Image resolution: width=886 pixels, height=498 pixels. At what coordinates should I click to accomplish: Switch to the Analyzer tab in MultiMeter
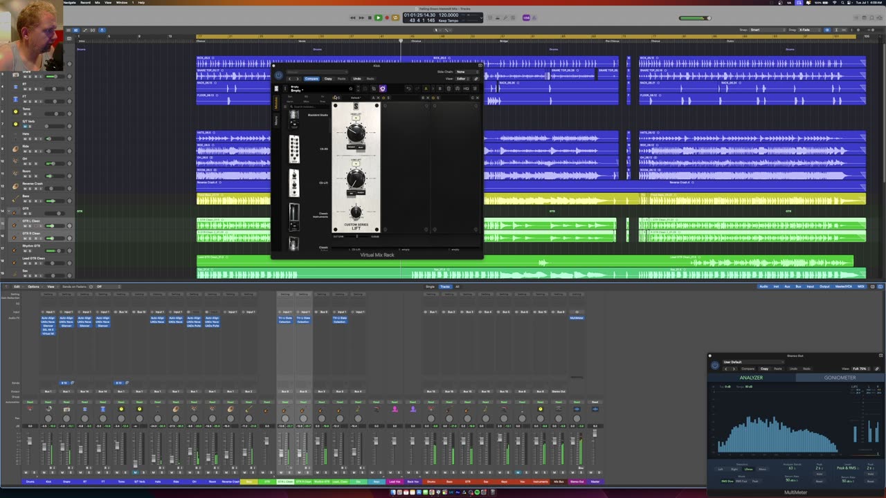coord(751,378)
